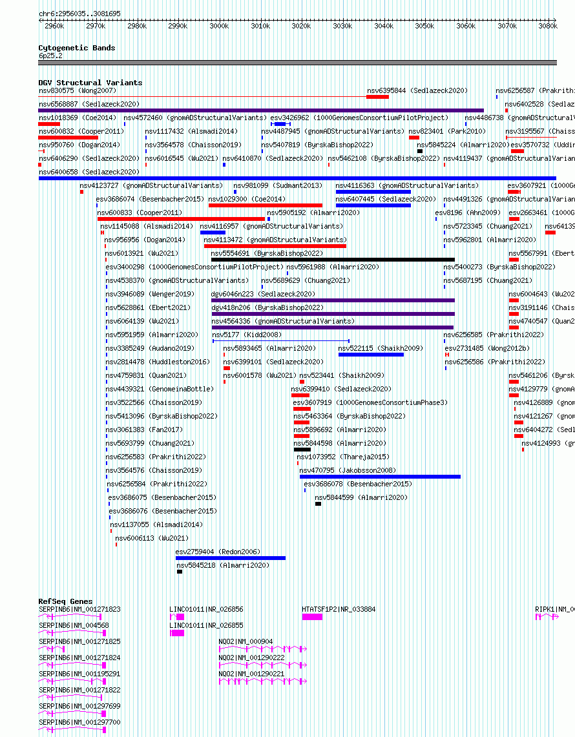Image resolution: width=575 pixels, height=737 pixels.
Task: Open the nsv956956 (Dogan2014) label
Action: (145, 240)
